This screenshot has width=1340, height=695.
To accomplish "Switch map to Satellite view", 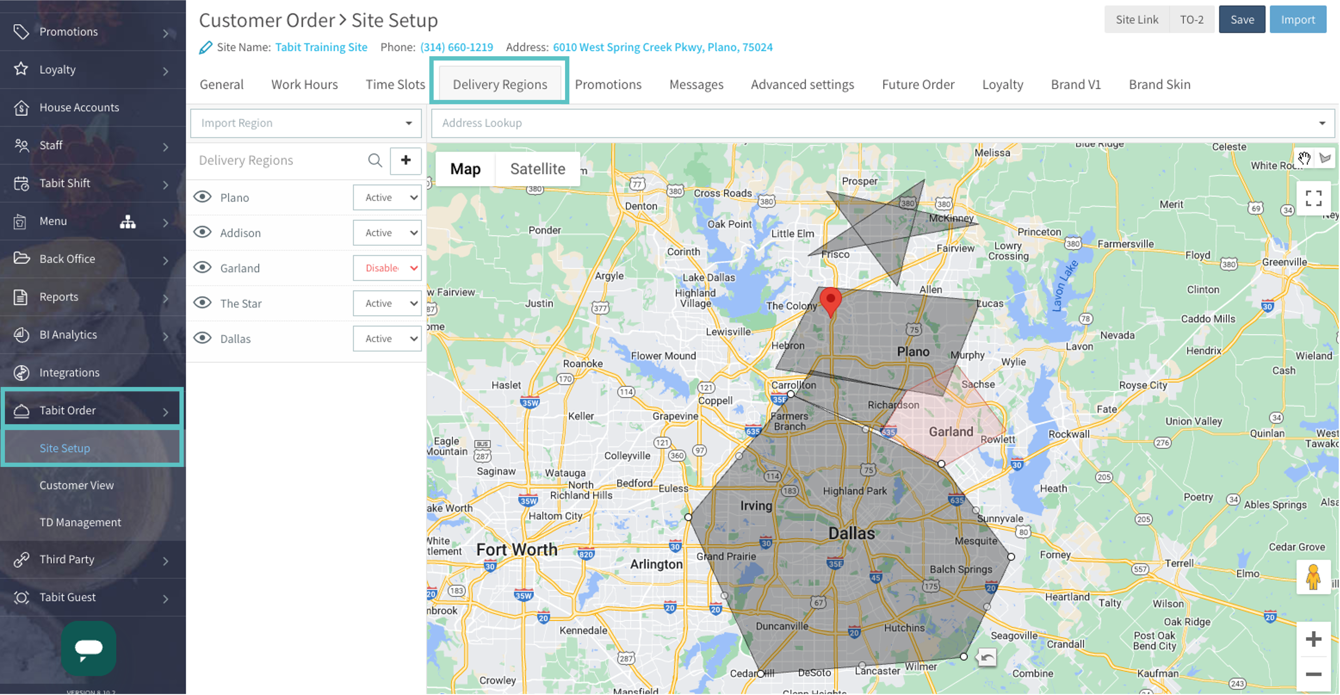I will 537,169.
